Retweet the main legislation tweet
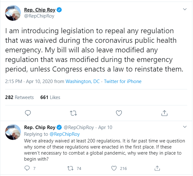The height and width of the screenshot is (176, 193). click(x=73, y=113)
